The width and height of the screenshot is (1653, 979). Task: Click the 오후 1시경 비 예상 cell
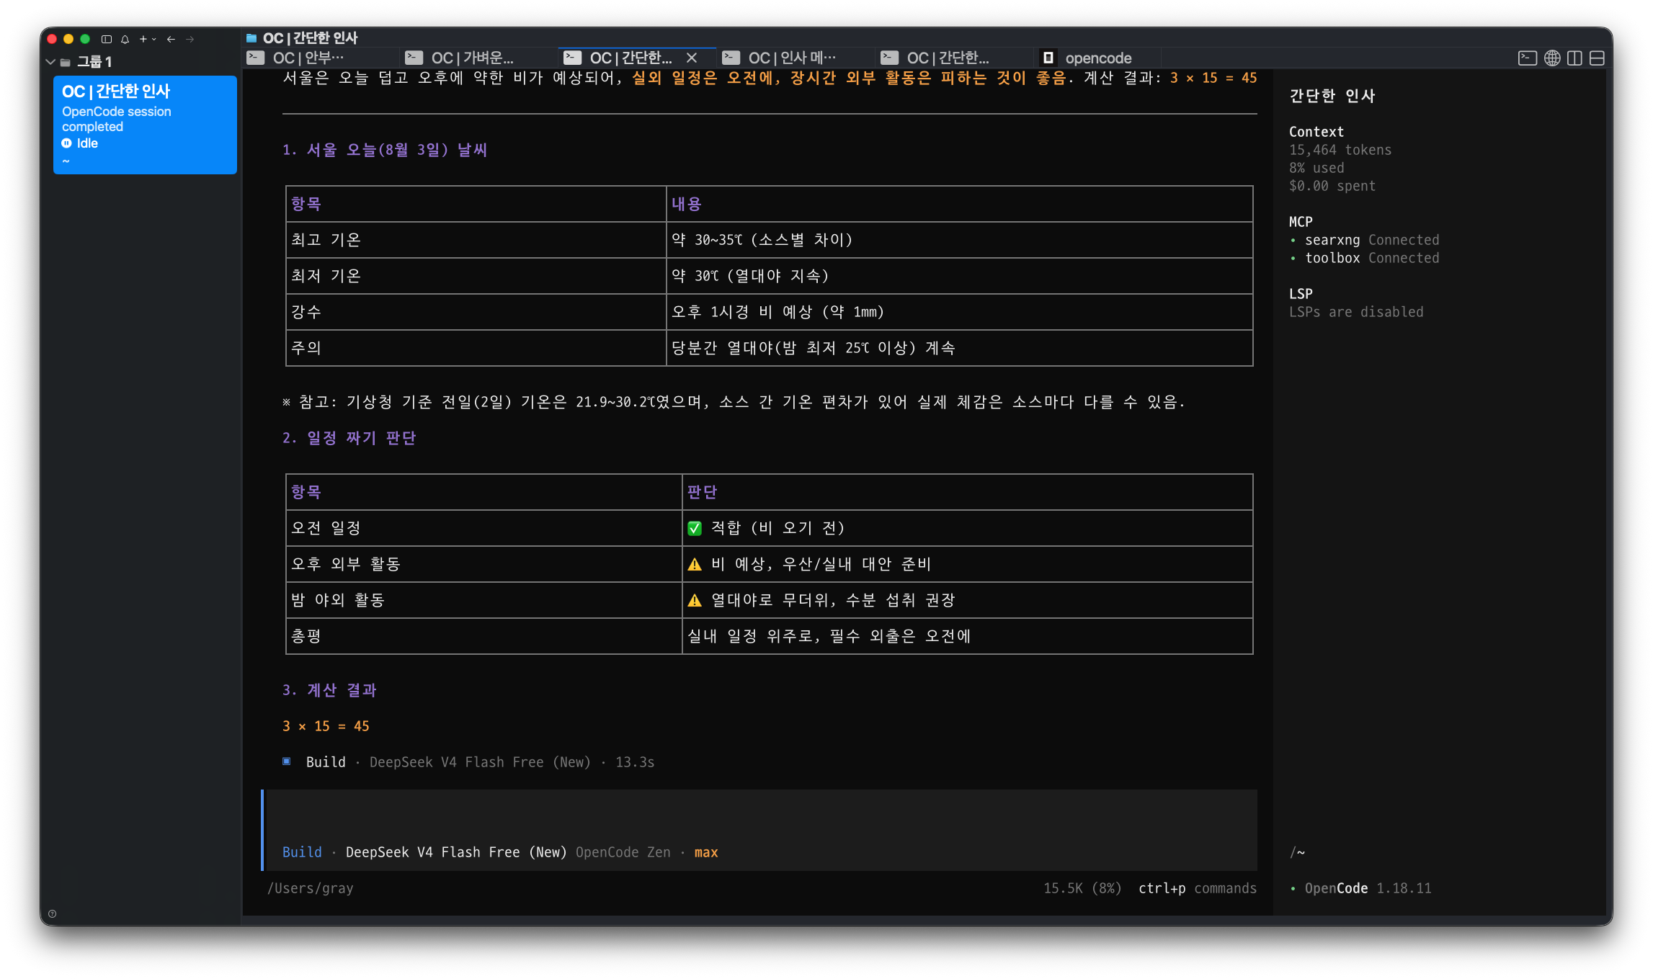959,312
